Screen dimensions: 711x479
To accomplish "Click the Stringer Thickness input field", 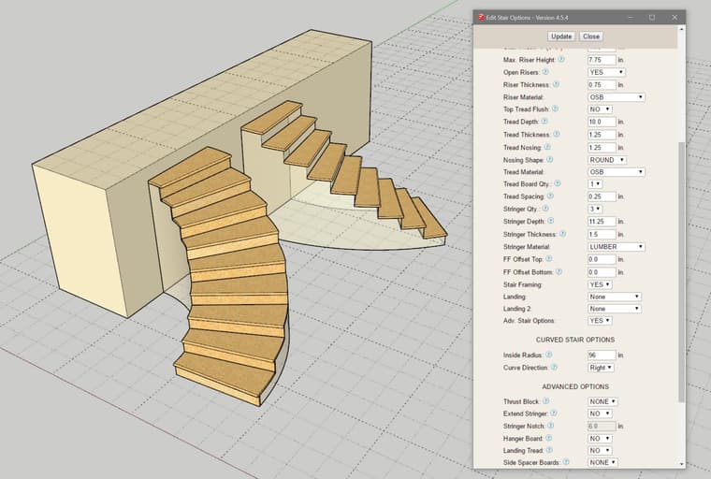I will 602,234.
